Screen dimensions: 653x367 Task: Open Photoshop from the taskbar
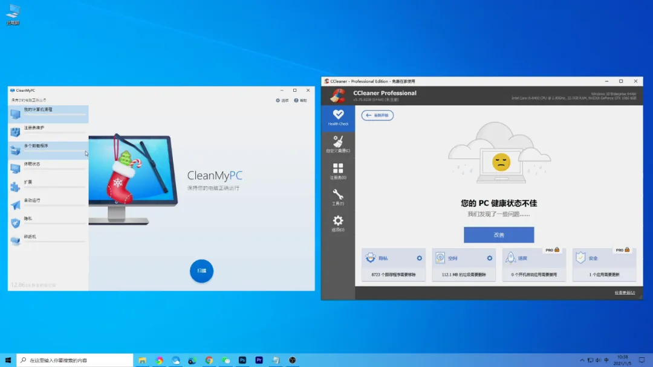(x=242, y=360)
